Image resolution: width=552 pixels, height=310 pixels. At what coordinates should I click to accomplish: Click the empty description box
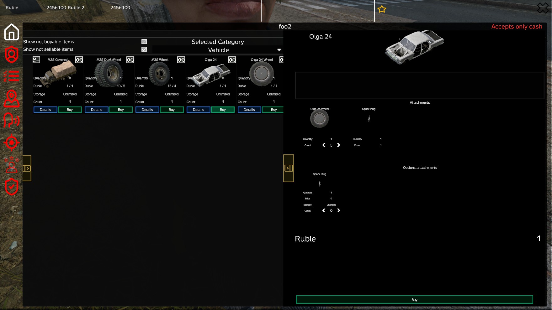click(x=420, y=85)
